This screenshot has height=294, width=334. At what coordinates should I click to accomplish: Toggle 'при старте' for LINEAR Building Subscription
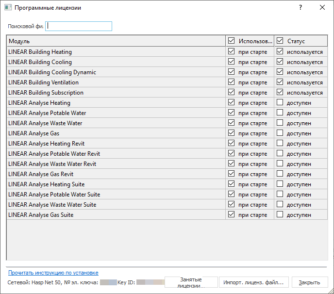point(232,92)
